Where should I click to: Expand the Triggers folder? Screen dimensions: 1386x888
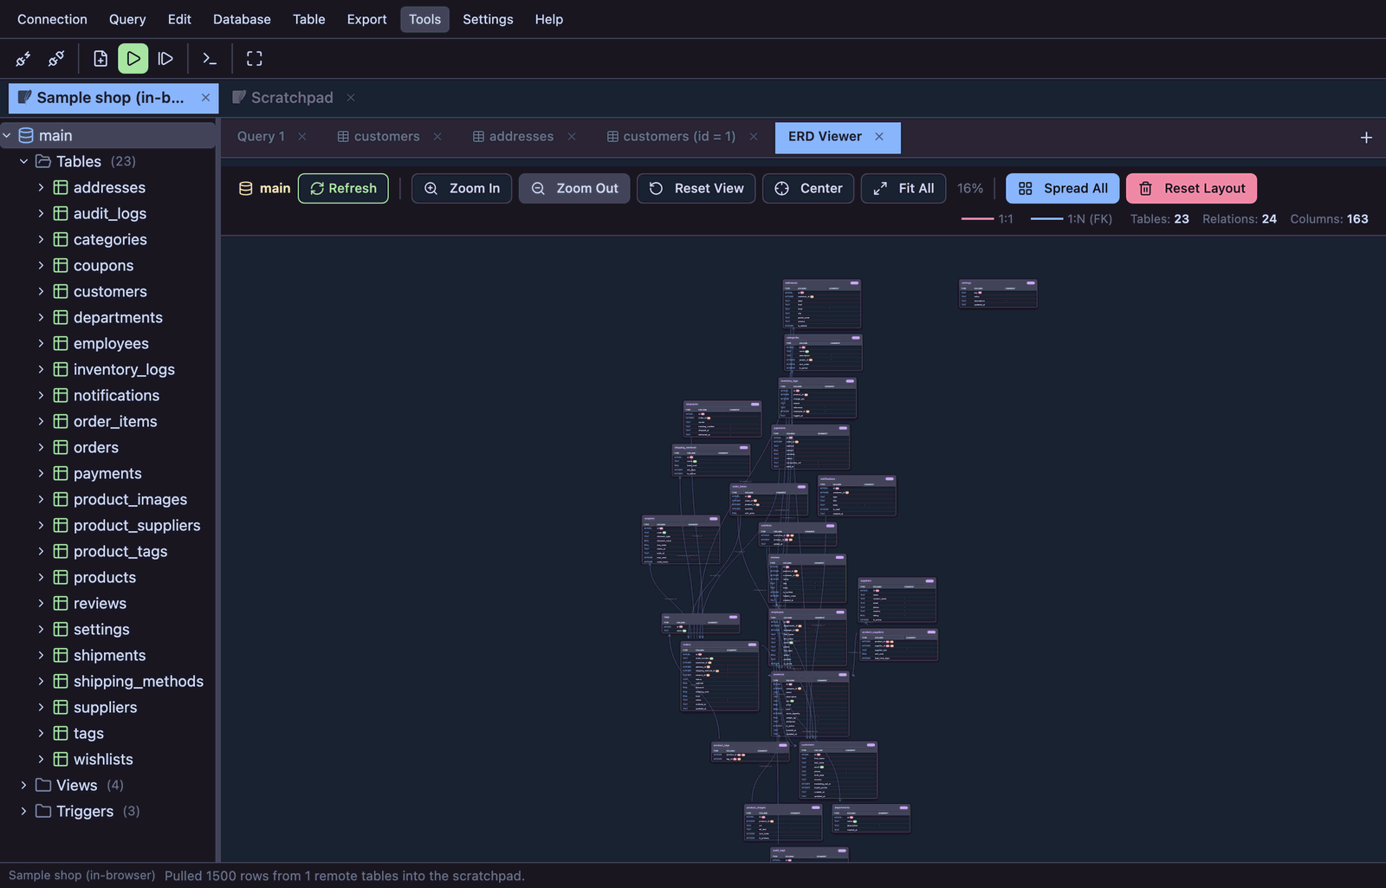[x=24, y=811]
